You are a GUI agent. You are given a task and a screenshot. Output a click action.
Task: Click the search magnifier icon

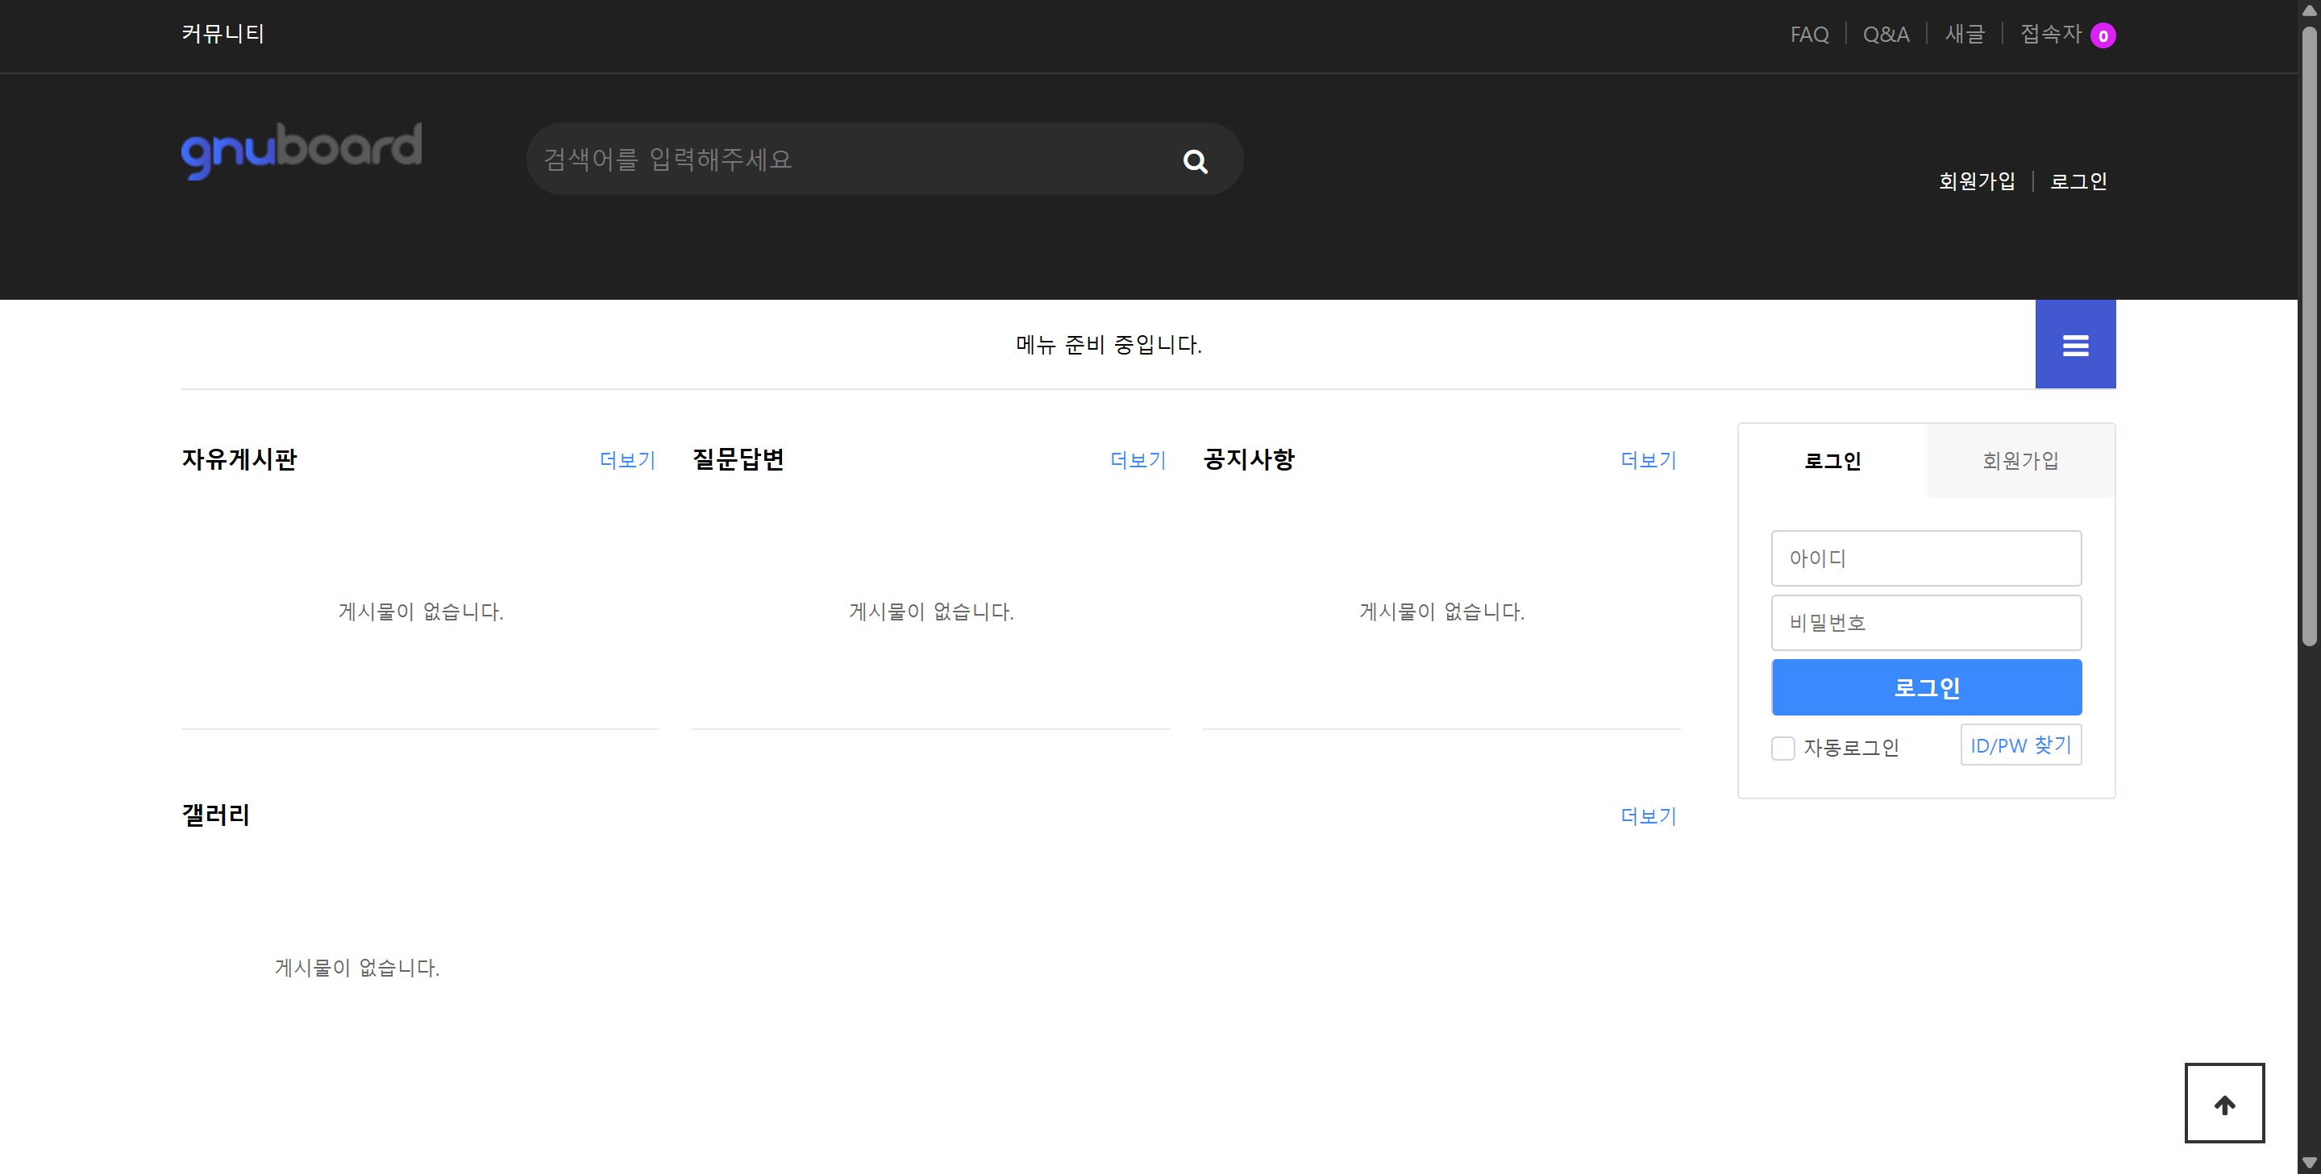point(1195,161)
